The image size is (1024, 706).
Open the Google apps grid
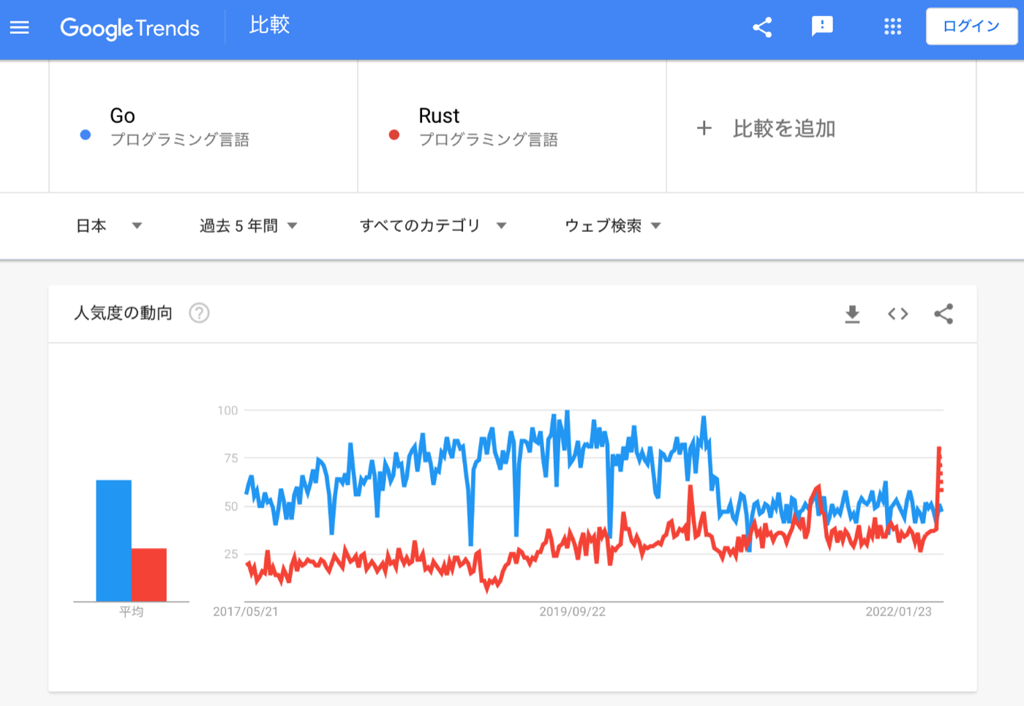click(x=892, y=27)
